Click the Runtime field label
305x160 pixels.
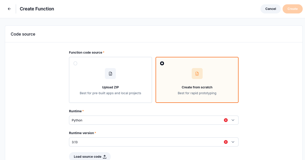click(x=75, y=111)
